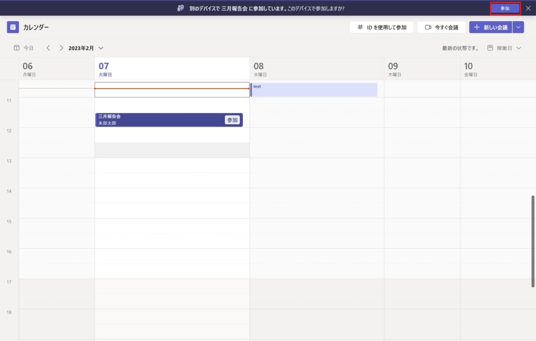Click the previous week arrow
The image size is (536, 341).
(x=48, y=48)
